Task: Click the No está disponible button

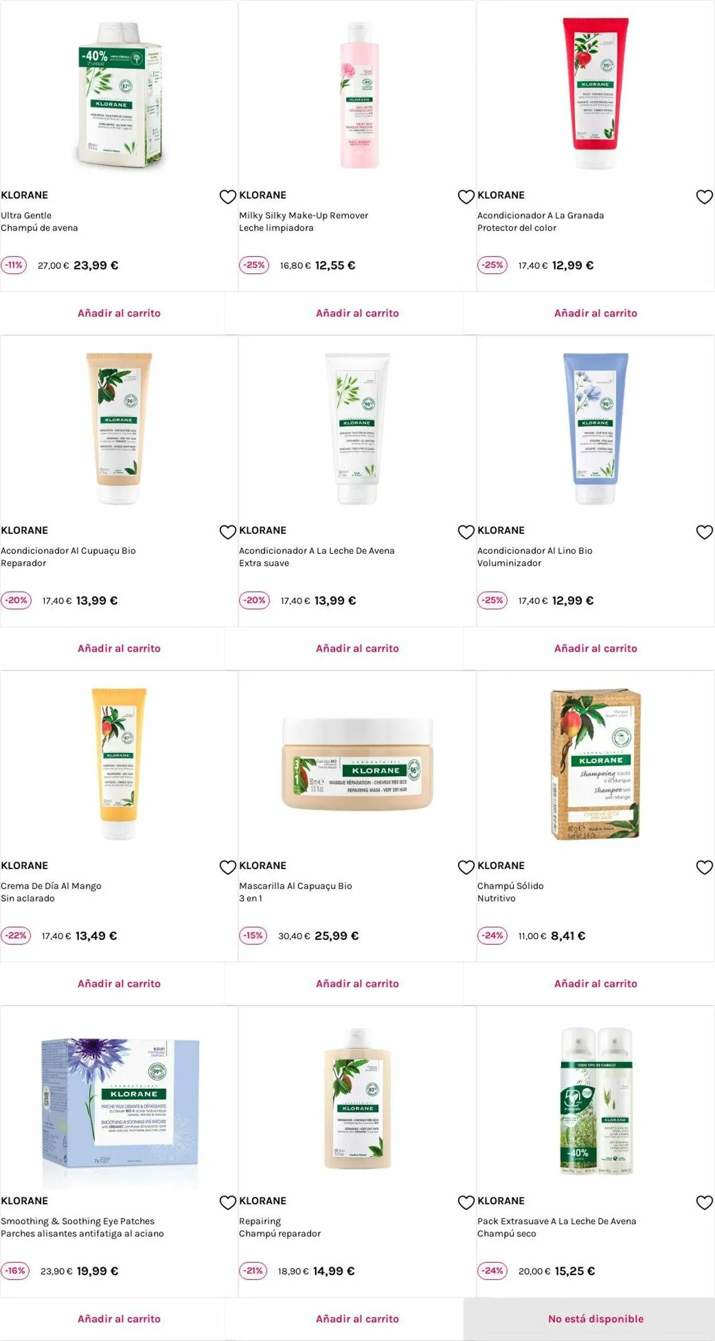Action: coord(595,1319)
